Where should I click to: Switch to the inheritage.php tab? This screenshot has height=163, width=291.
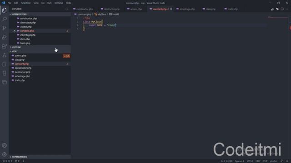tap(187, 9)
